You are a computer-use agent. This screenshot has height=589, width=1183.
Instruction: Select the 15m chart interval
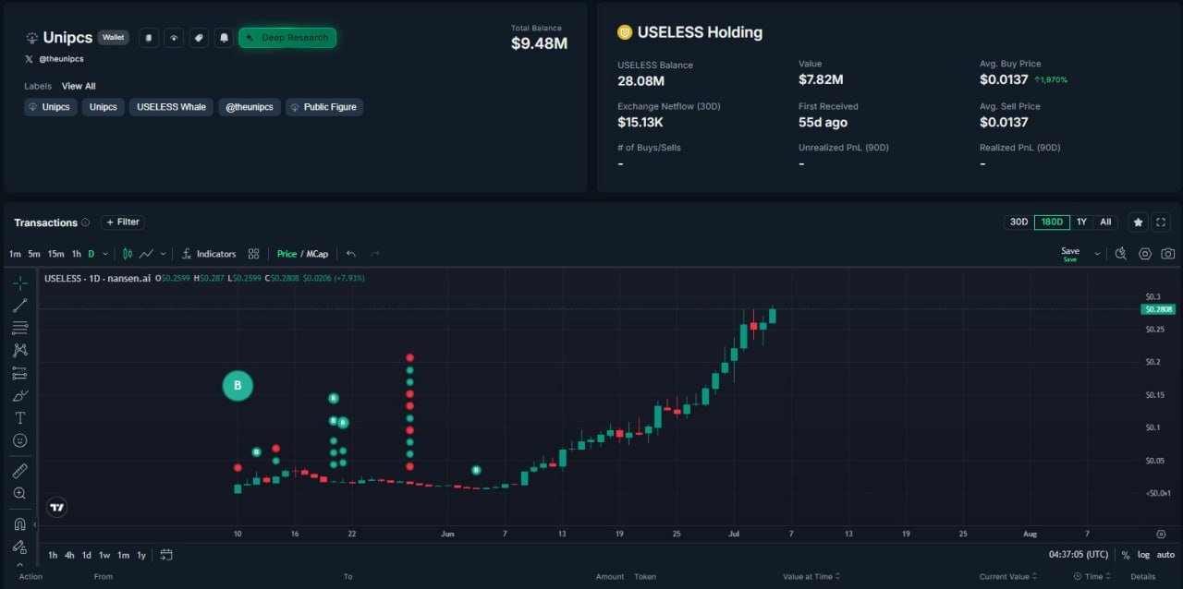(55, 254)
